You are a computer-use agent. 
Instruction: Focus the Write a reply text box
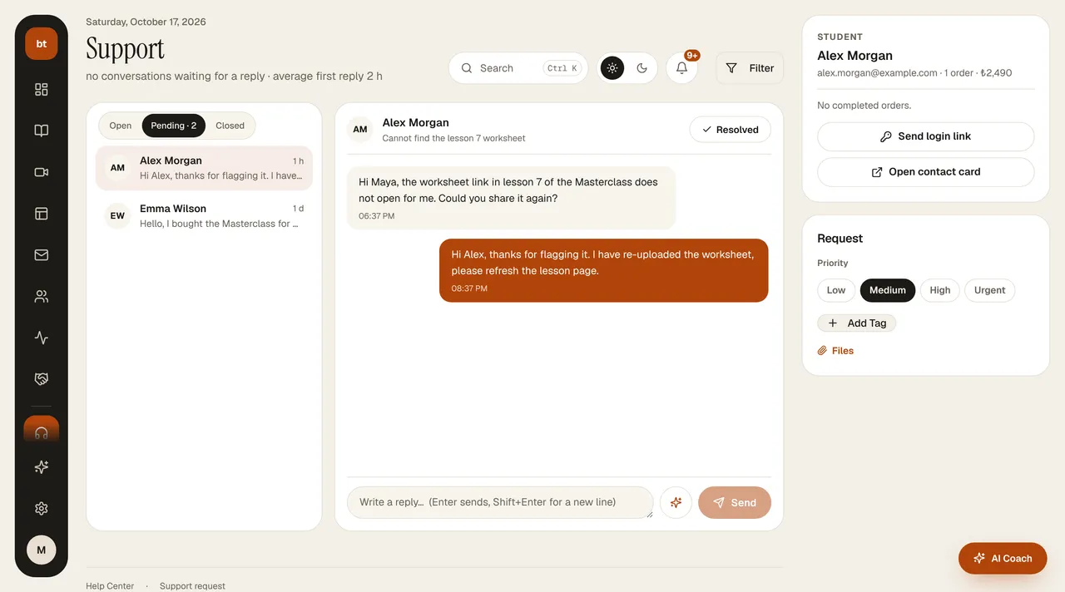tap(500, 502)
